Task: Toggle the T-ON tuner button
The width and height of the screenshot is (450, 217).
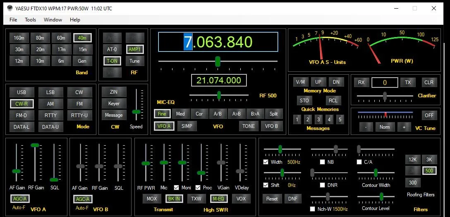Action: point(112,61)
